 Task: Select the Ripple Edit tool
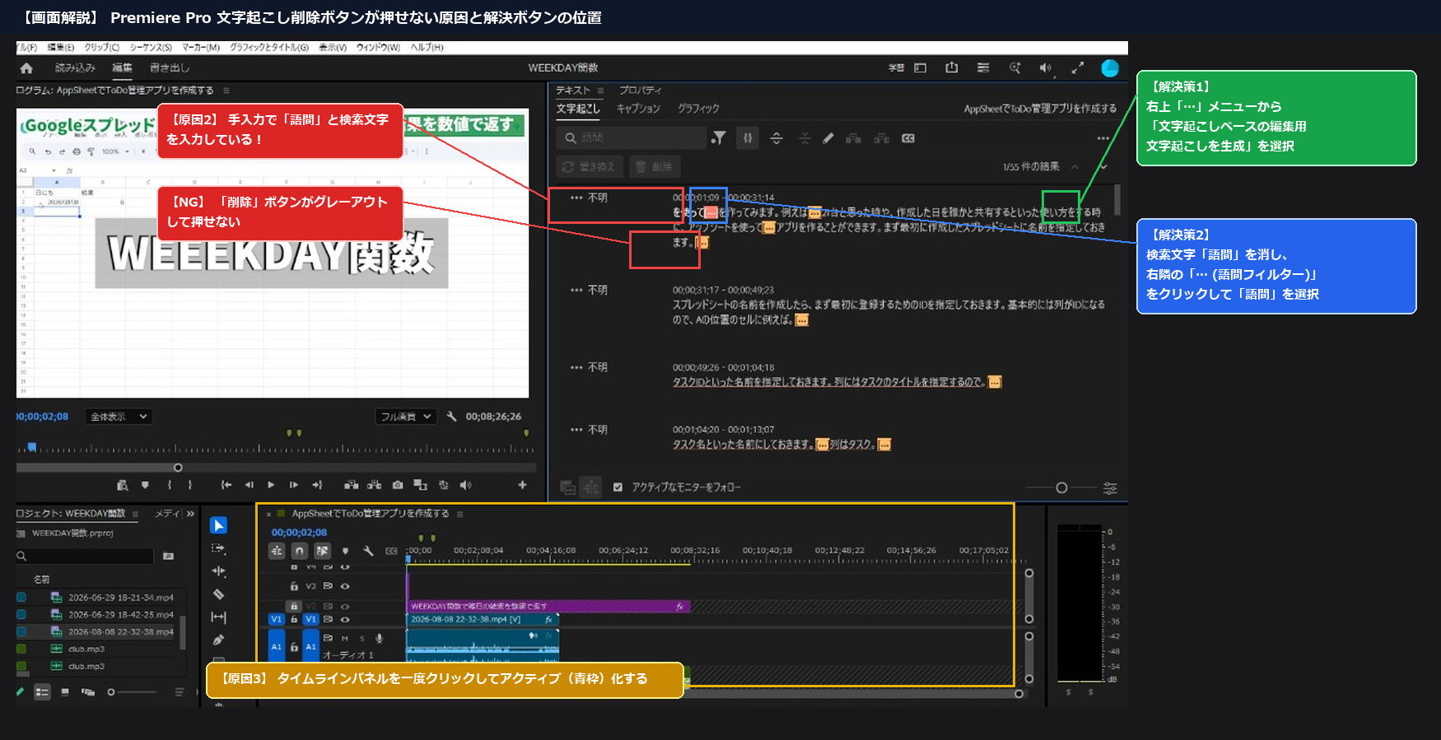[x=218, y=571]
